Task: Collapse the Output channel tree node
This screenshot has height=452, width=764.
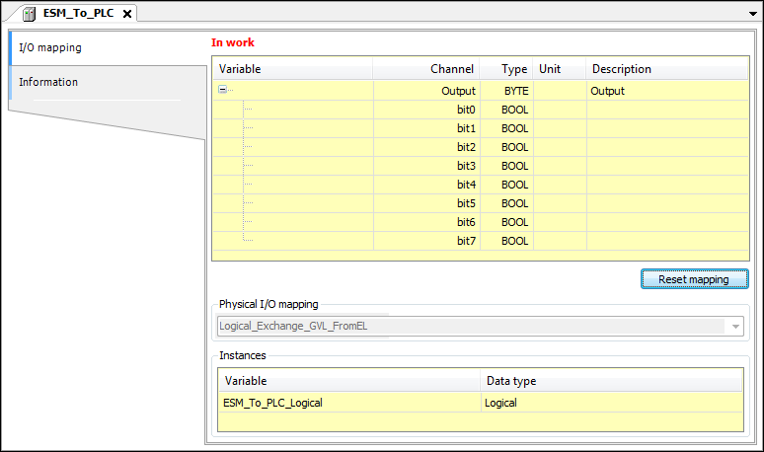Action: coord(223,91)
